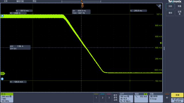This screenshot has height=103, width=184.
Task: Enable channel 1 button
Action: (96, 98)
